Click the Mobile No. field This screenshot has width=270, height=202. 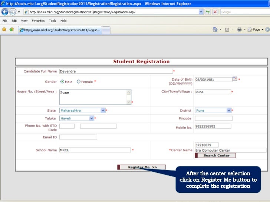point(213,126)
